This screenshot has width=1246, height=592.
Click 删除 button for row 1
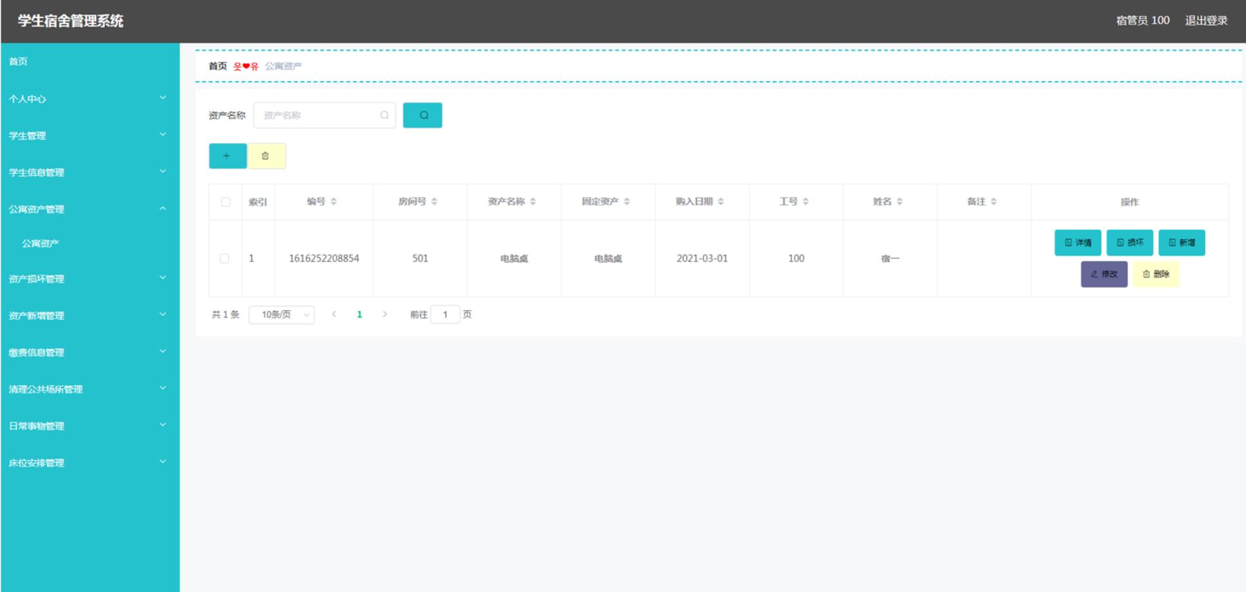coord(1156,274)
